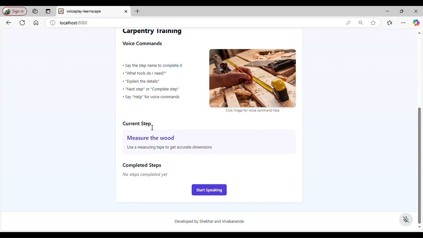The height and width of the screenshot is (238, 423).
Task: Go to the browser home page
Action: coord(36,23)
